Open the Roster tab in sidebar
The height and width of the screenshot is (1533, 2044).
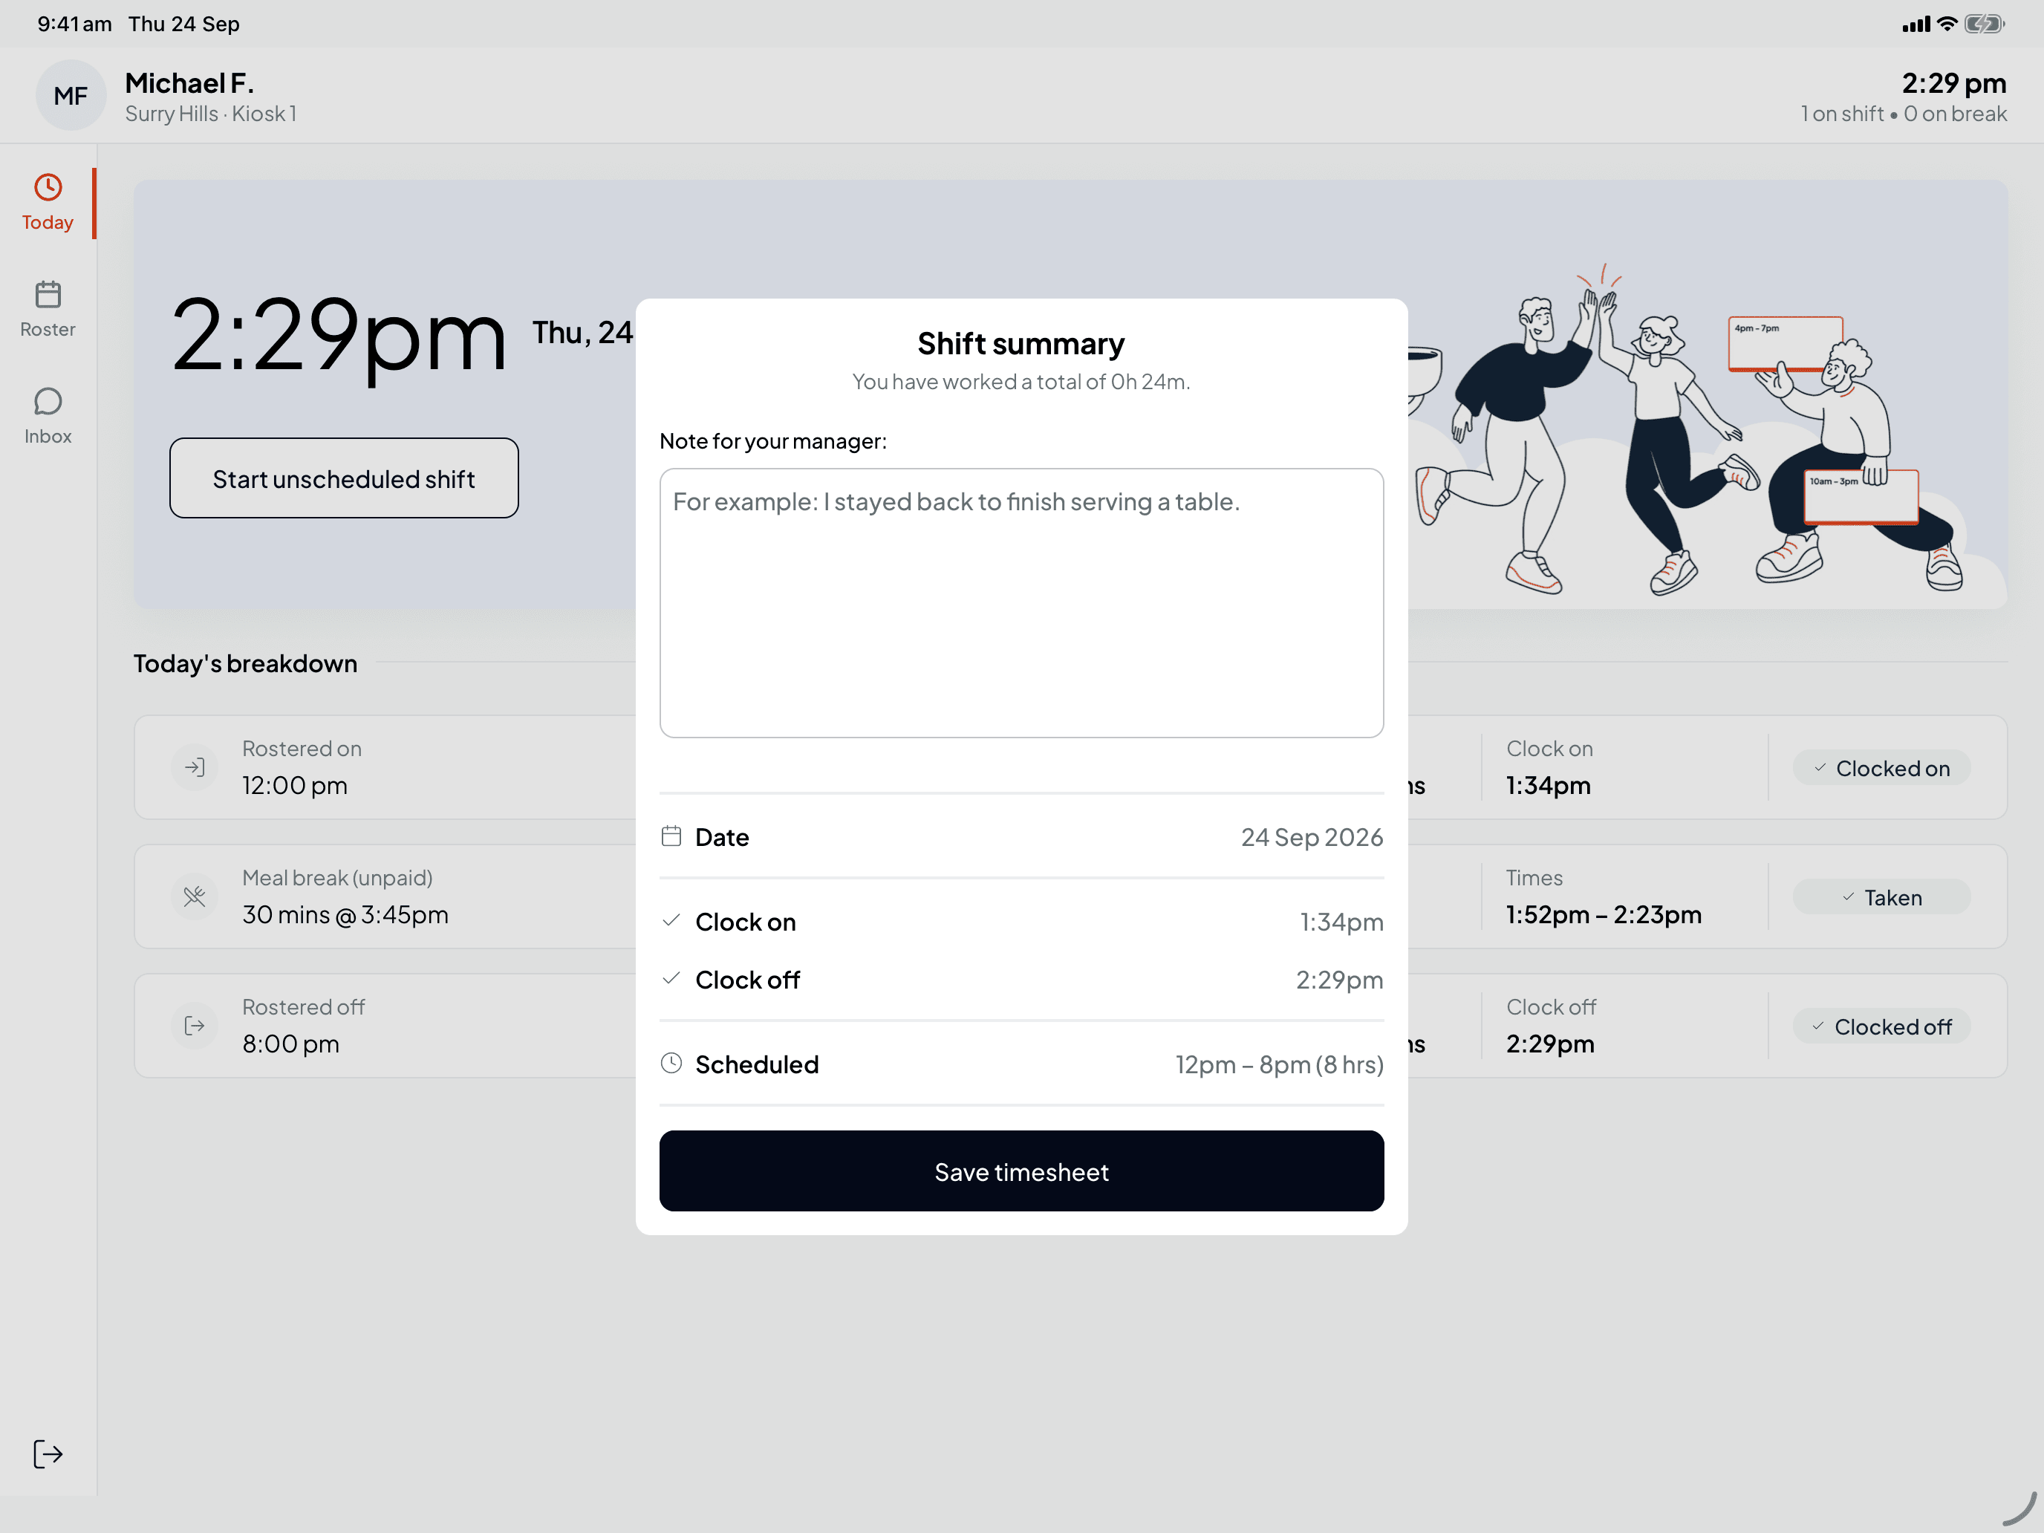47,310
